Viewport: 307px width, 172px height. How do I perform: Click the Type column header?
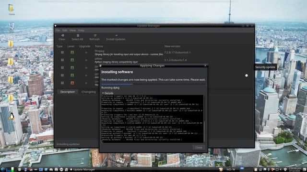[59, 46]
